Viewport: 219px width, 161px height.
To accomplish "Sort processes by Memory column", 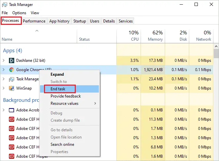I will coord(153,36).
